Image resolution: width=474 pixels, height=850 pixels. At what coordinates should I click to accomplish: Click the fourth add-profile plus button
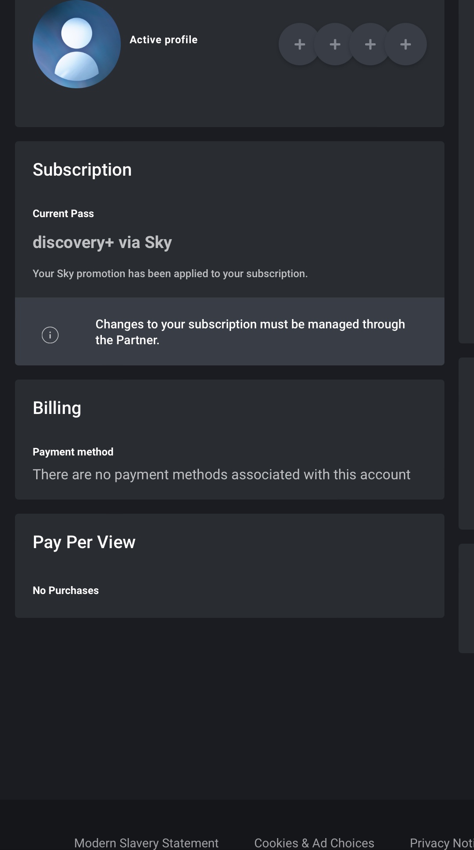(406, 44)
